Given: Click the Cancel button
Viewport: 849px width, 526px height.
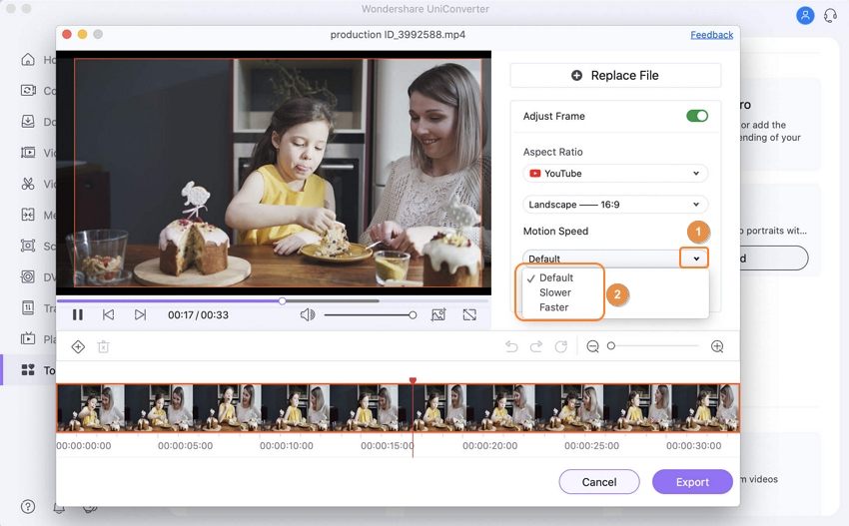Looking at the screenshot, I should click(x=599, y=482).
